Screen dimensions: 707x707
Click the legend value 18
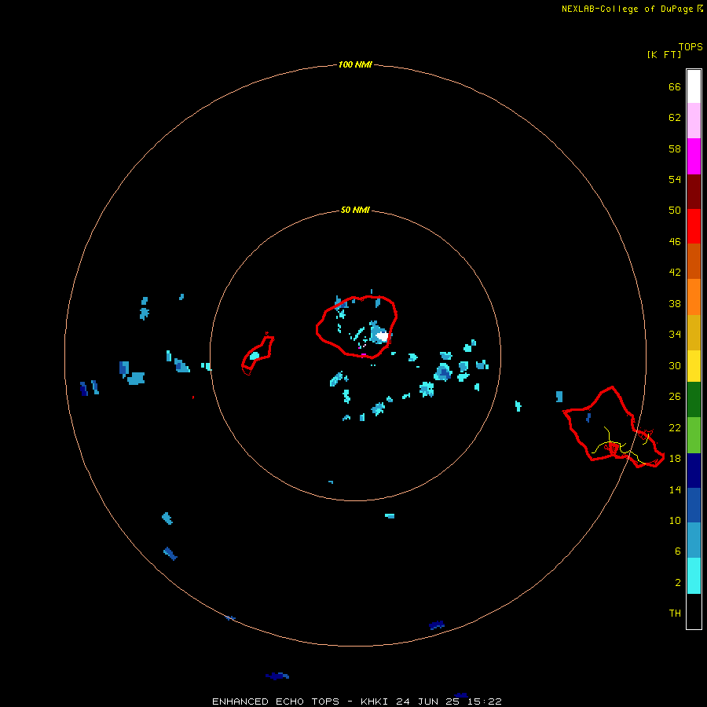pyautogui.click(x=675, y=458)
